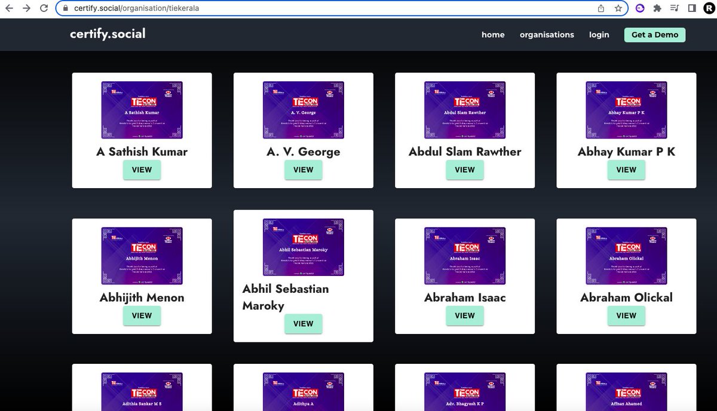View Abraham Isaac's certificate
The height and width of the screenshot is (411, 717).
pos(465,315)
